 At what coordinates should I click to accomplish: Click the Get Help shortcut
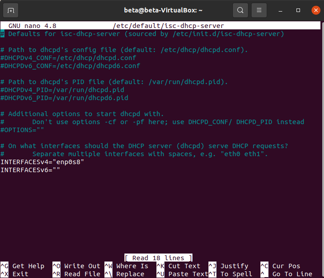coord(28,266)
